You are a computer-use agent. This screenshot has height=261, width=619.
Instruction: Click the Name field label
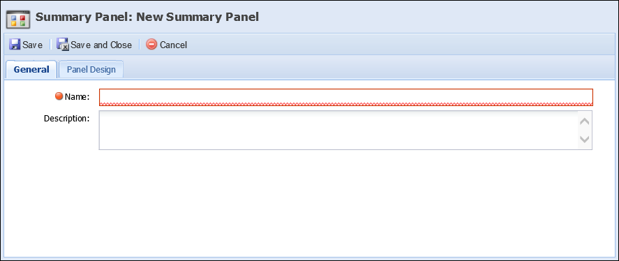[77, 96]
